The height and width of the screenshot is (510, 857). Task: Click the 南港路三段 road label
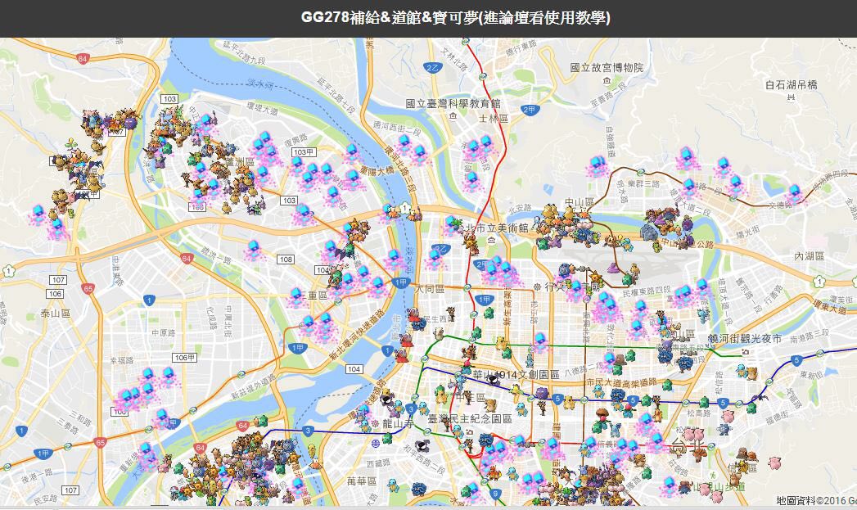(810, 336)
